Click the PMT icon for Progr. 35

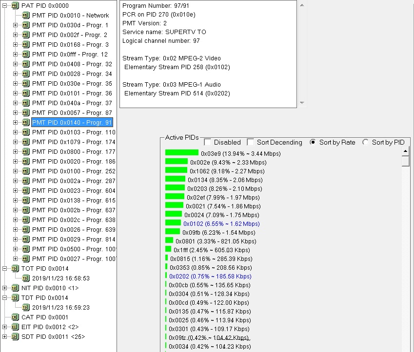point(26,83)
